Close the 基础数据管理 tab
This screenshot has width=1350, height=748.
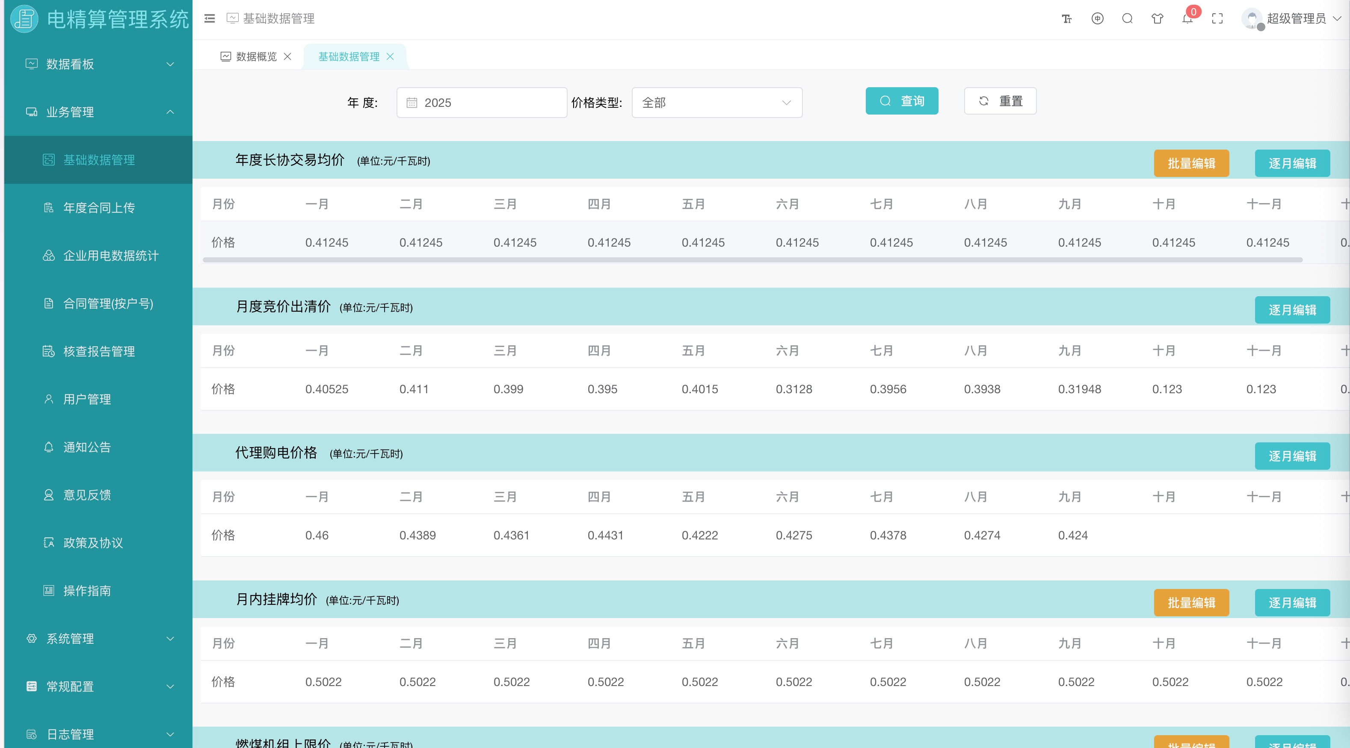point(390,56)
